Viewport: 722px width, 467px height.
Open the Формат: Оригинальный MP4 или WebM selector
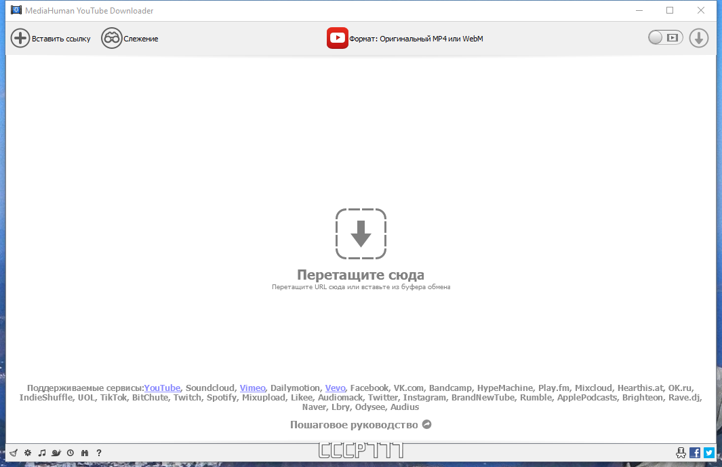[x=405, y=38]
